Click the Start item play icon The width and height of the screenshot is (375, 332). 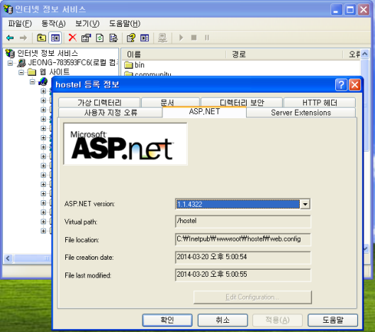[181, 38]
